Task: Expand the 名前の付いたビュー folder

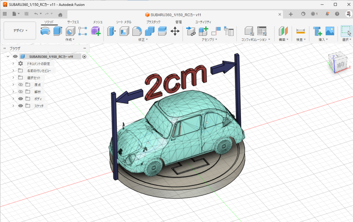Action: (13, 71)
